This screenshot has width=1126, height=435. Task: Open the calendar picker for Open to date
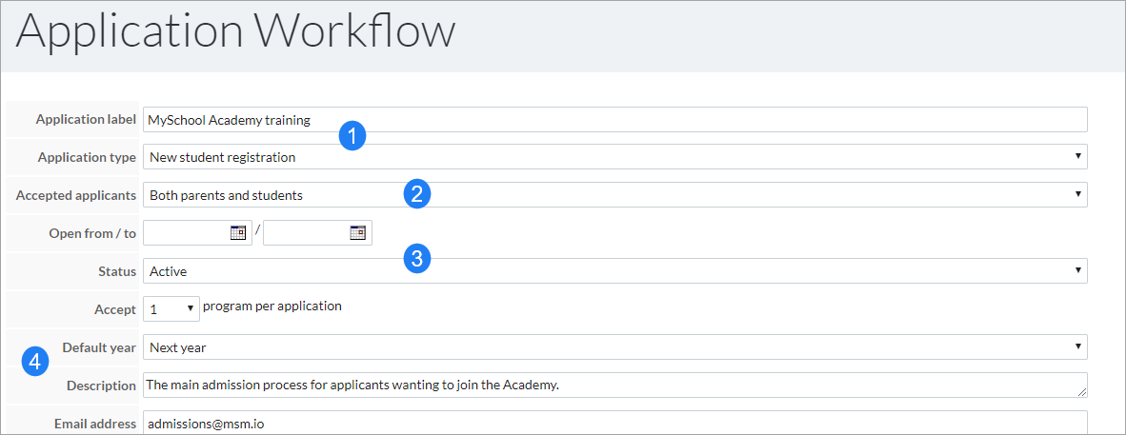click(x=357, y=232)
